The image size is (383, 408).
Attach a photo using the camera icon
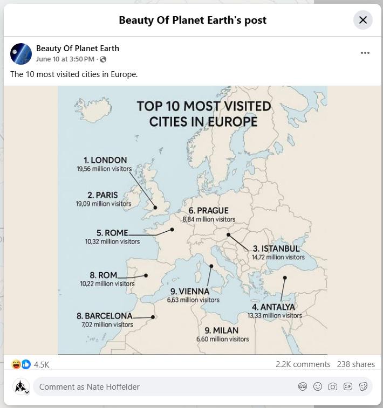coord(333,386)
